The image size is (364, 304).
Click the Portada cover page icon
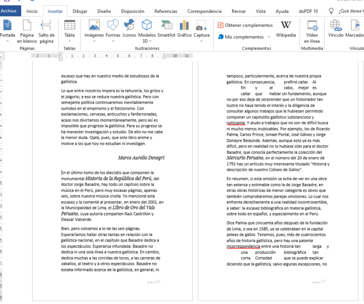pyautogui.click(x=8, y=25)
